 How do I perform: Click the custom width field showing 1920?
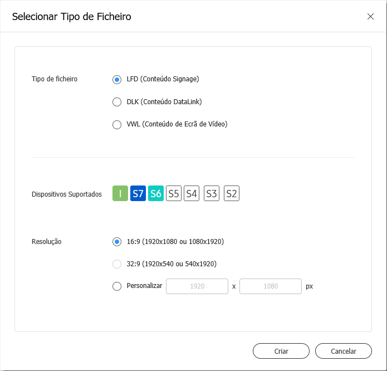tap(197, 286)
